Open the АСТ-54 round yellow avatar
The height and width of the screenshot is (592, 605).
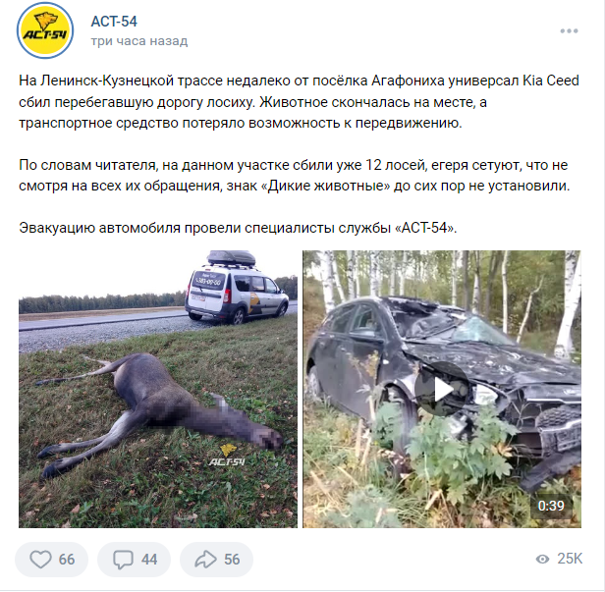pos(45,30)
